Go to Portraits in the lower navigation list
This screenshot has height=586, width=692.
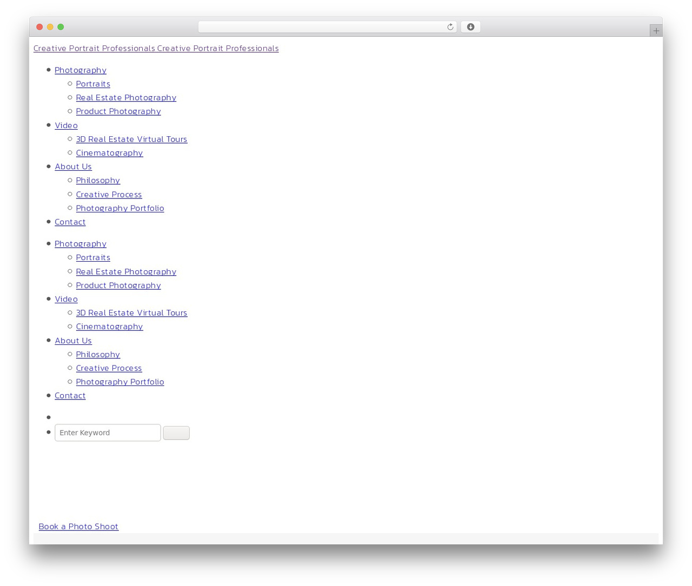click(x=93, y=258)
